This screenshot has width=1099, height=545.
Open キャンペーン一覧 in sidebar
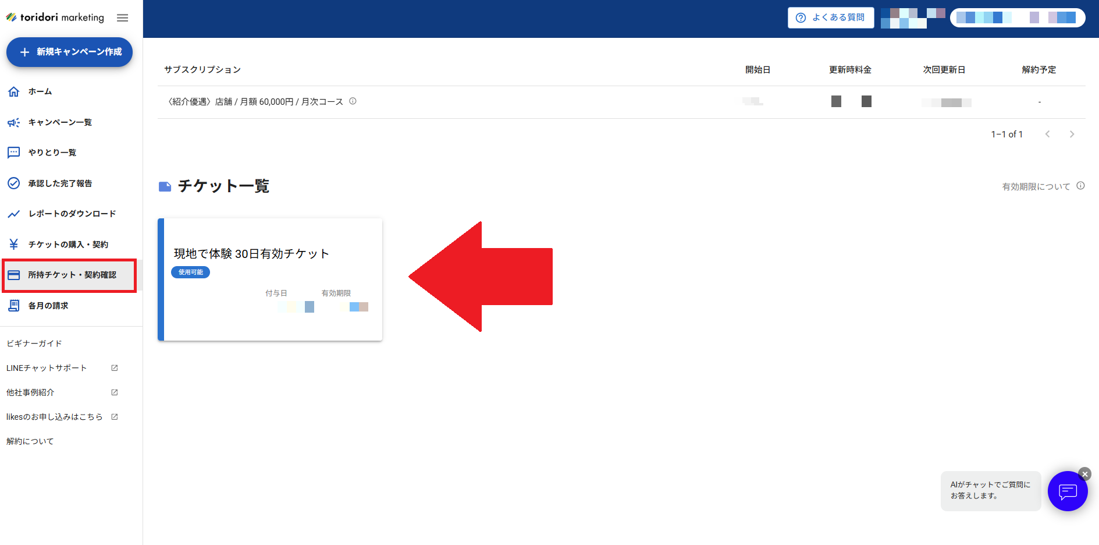click(60, 122)
